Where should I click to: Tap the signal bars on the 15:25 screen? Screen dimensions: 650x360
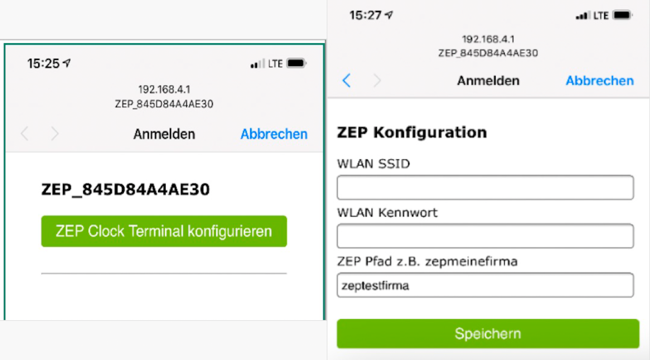(x=257, y=64)
